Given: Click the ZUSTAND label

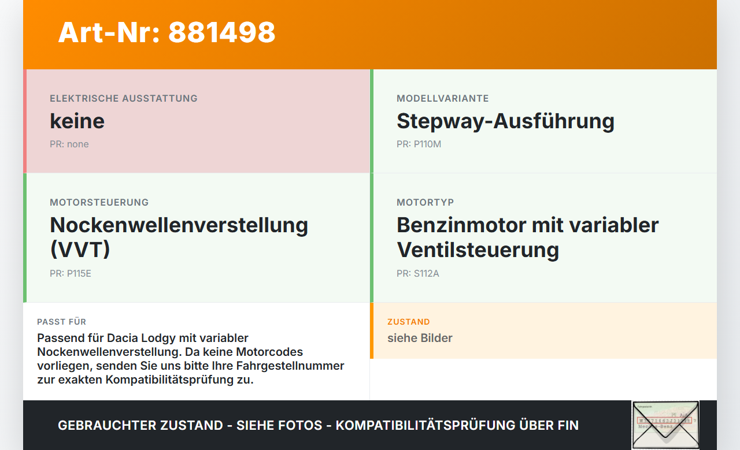Looking at the screenshot, I should point(409,322).
